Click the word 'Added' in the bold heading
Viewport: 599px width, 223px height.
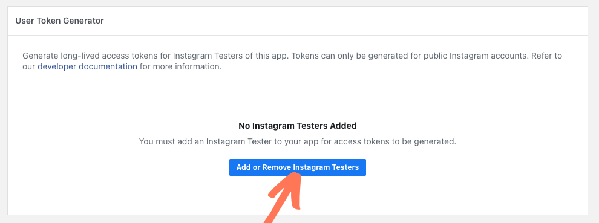344,126
